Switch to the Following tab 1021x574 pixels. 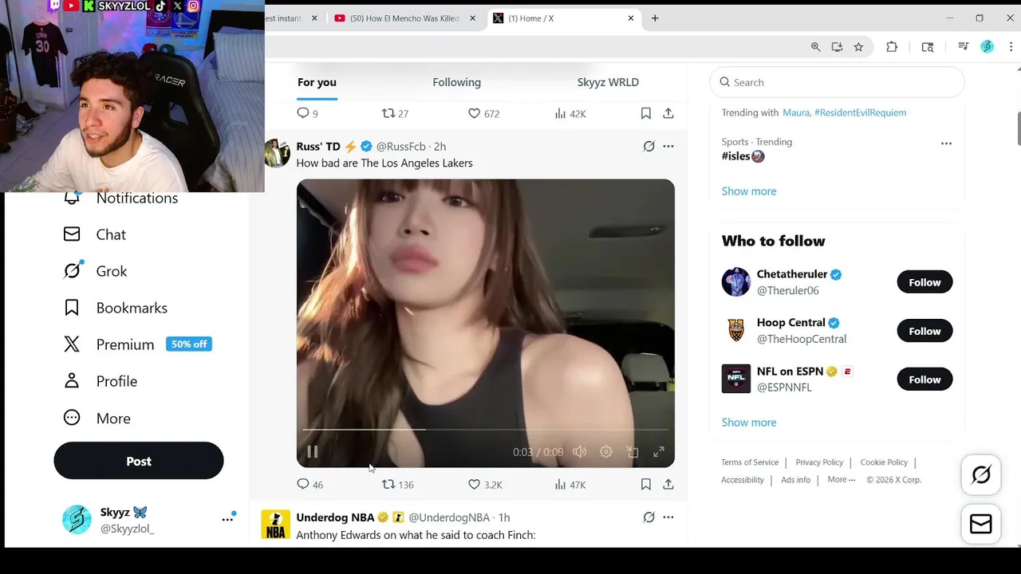pyautogui.click(x=456, y=82)
